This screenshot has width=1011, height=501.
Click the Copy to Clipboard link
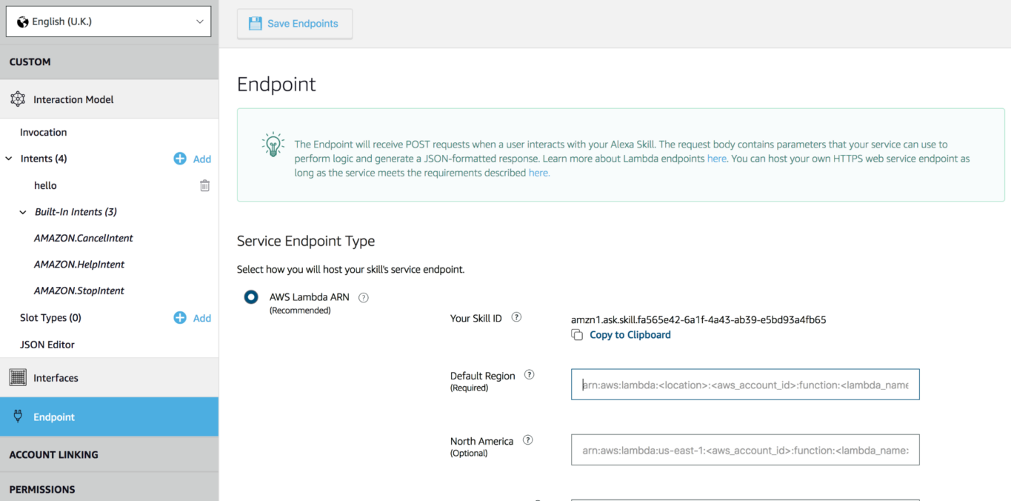[x=630, y=335]
